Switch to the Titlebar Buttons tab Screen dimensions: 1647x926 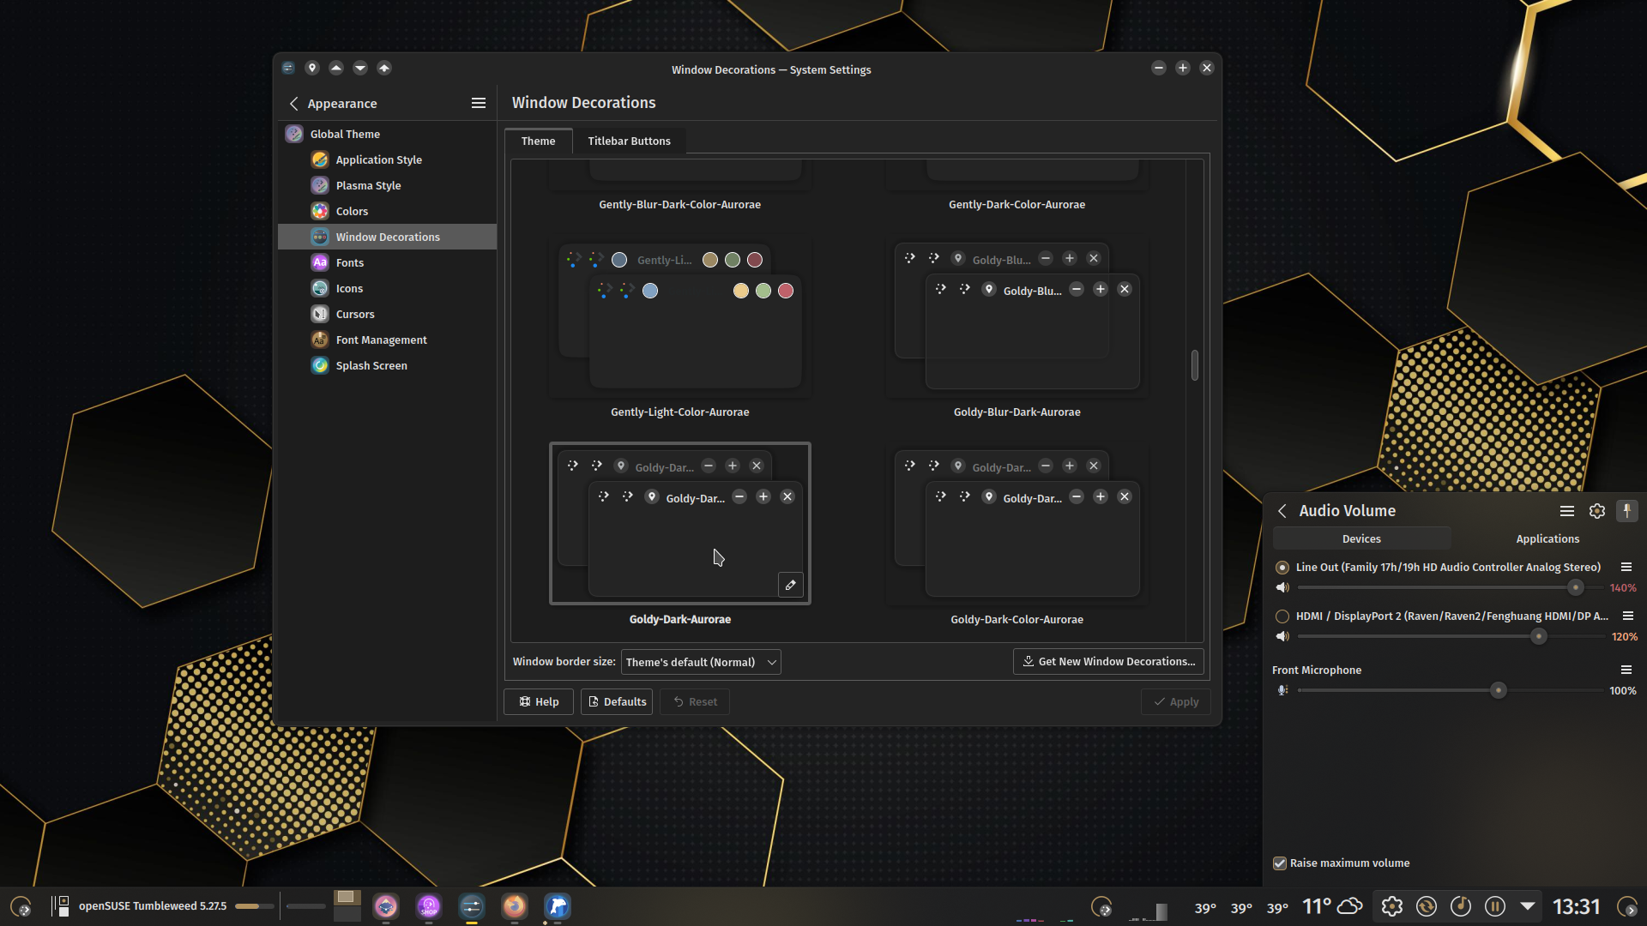tap(629, 141)
